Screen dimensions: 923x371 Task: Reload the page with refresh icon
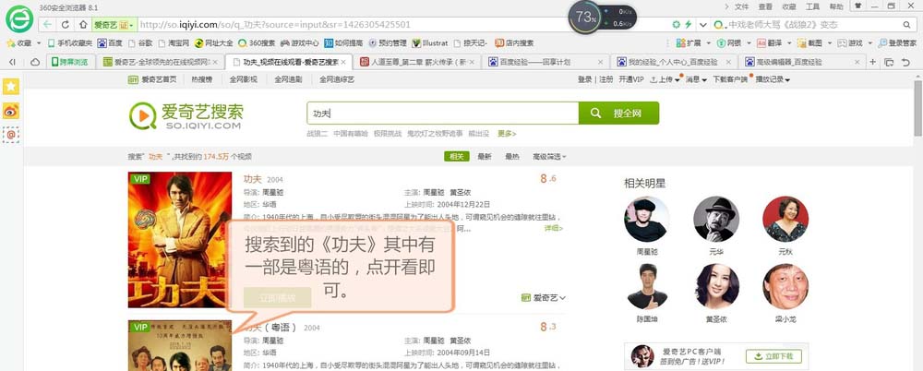point(66,25)
